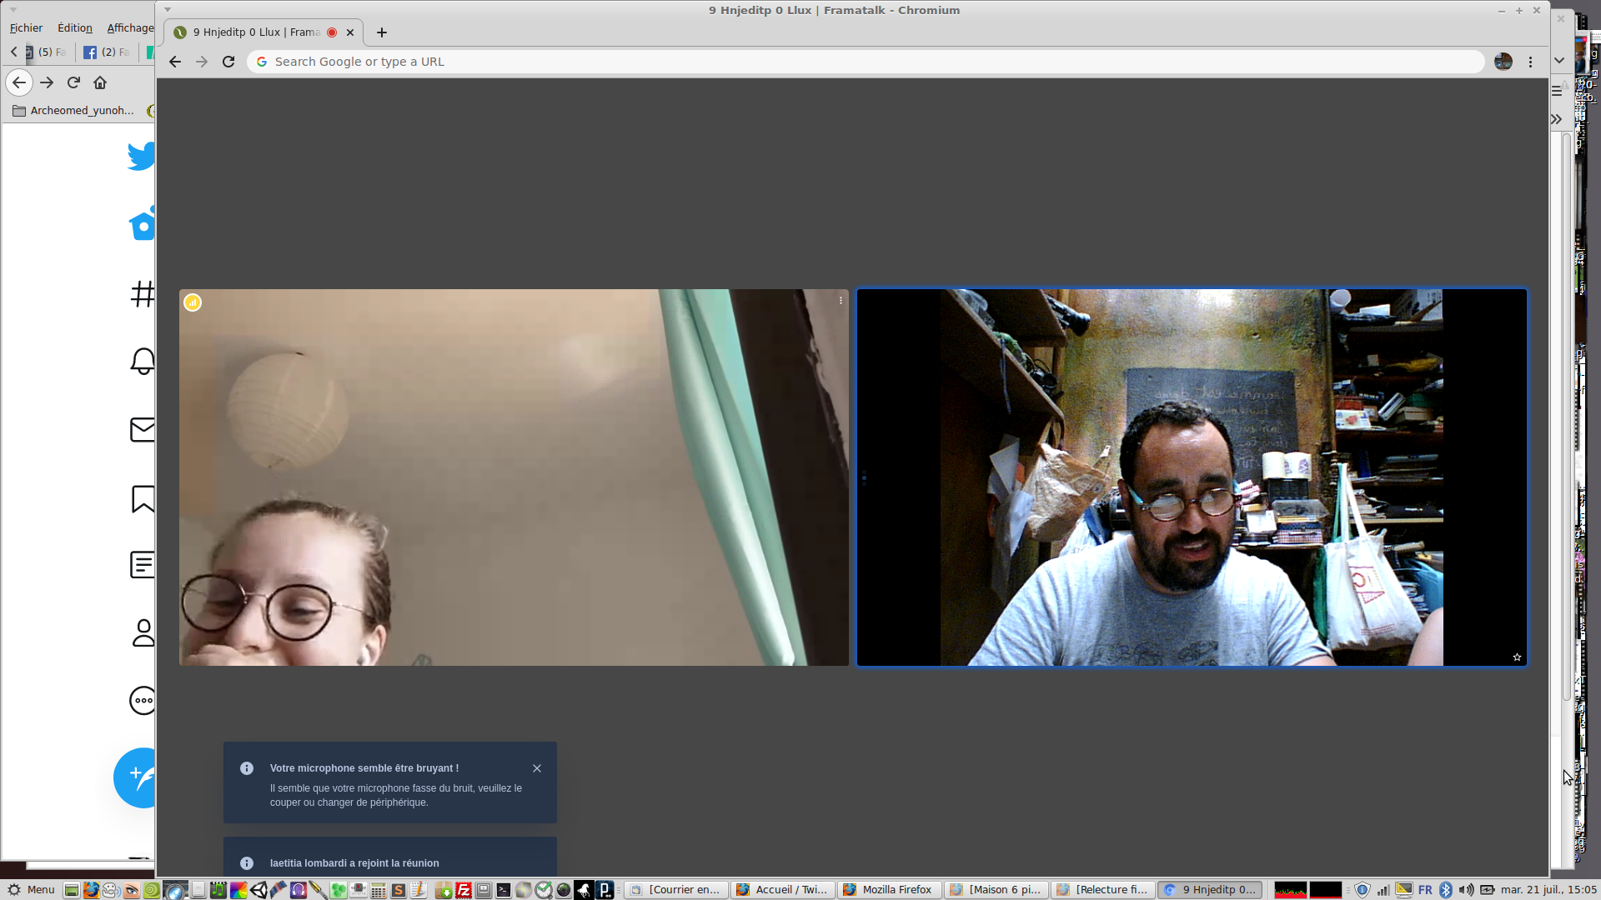Screen dimensions: 1601x900
Task: Switch to Mozilla Firefox taskbar button
Action: pyautogui.click(x=889, y=890)
